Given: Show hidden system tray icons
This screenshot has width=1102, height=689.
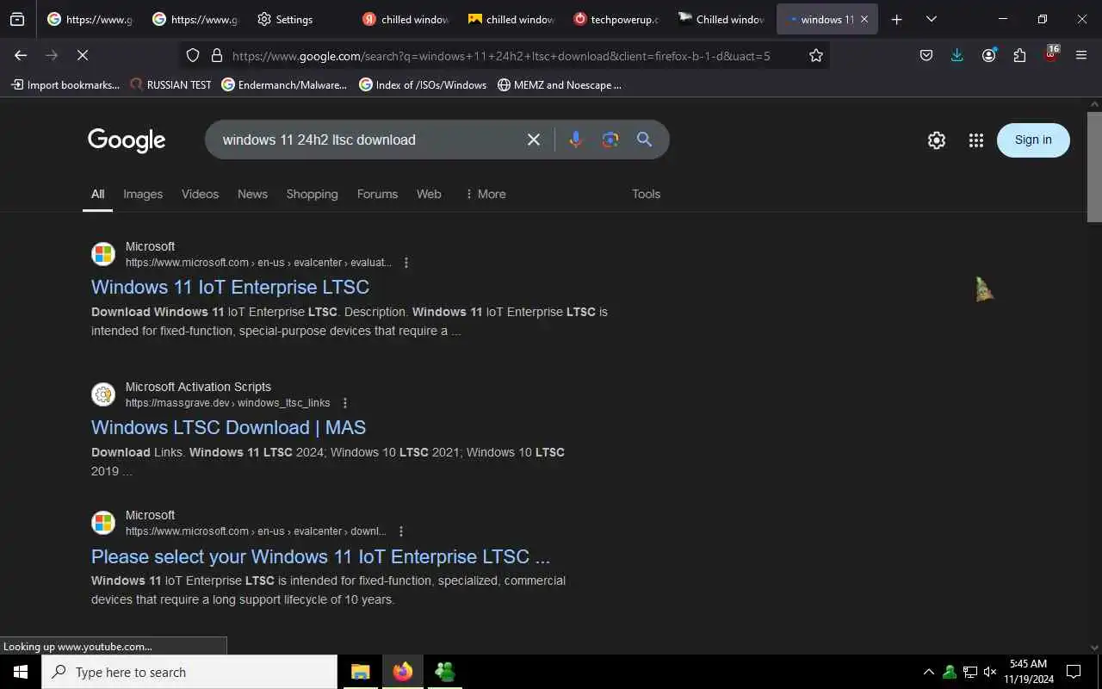Looking at the screenshot, I should (x=928, y=672).
